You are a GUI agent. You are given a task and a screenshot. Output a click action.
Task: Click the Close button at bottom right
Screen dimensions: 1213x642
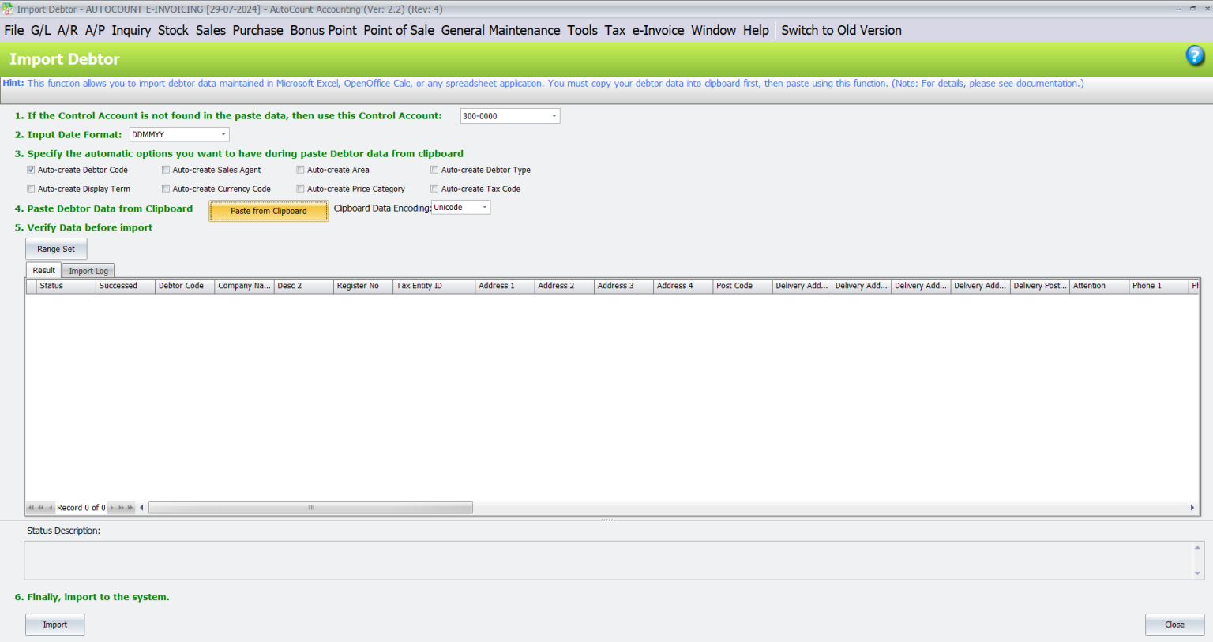point(1174,625)
